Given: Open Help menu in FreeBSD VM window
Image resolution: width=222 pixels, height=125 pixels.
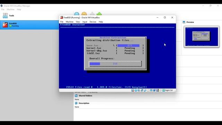Looking at the screenshot, I should click(x=101, y=22).
